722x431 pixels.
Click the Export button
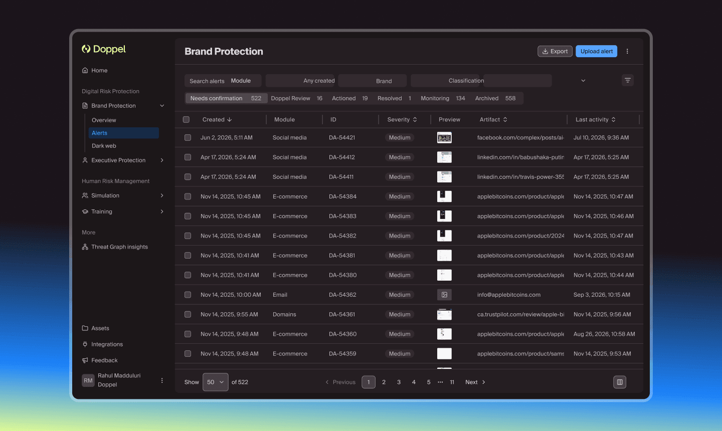pos(555,51)
